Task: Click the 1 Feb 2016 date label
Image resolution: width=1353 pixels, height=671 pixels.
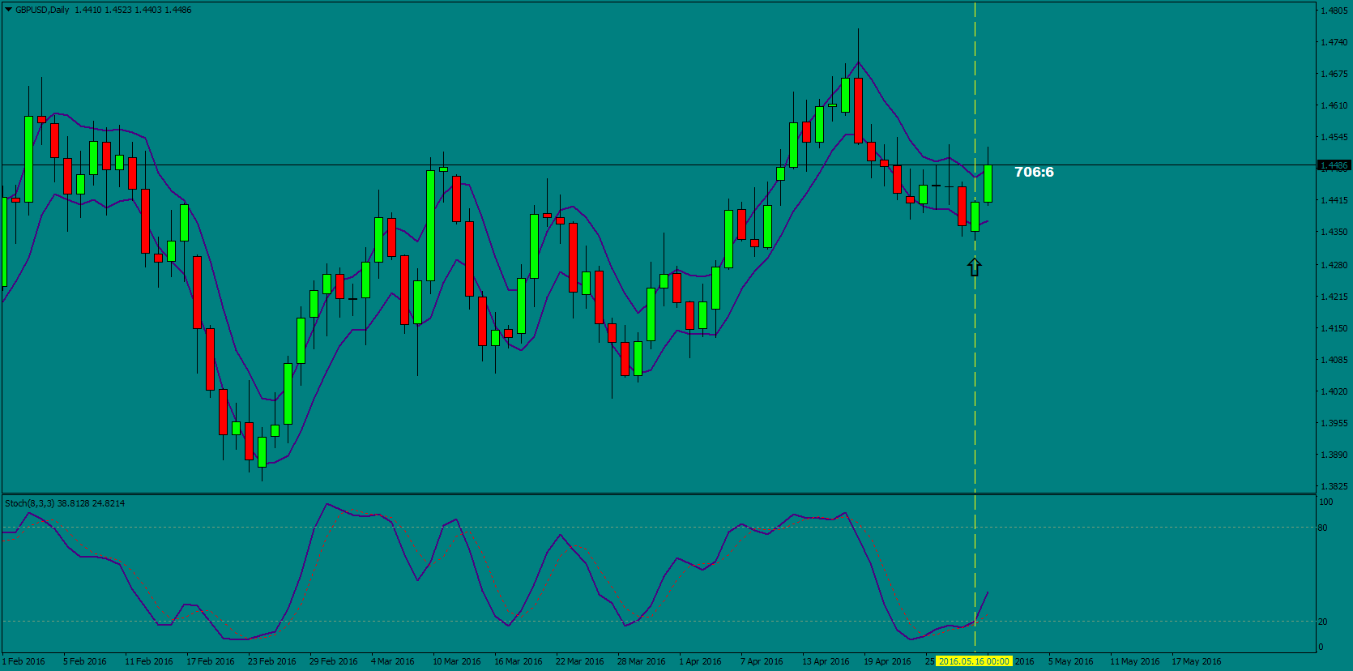Action: [x=23, y=661]
